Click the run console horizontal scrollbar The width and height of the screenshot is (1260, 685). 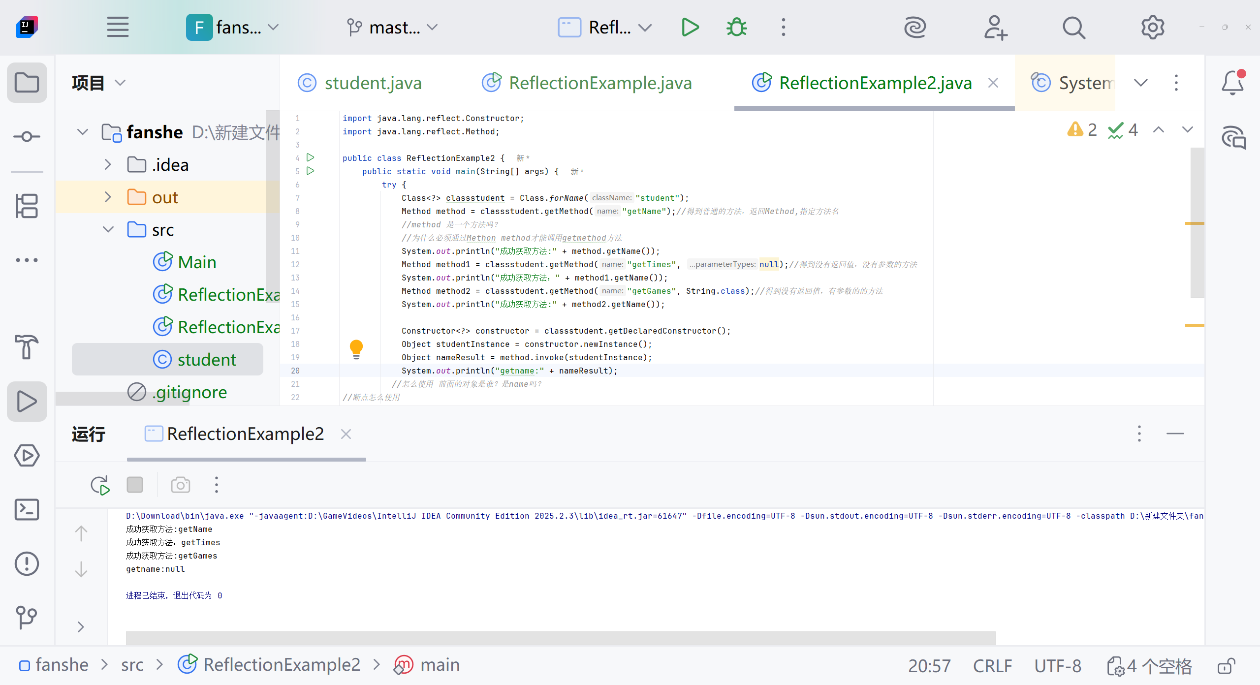tap(560, 638)
